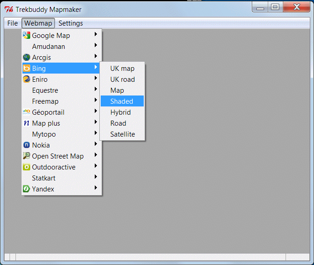Select UK road map option
Image resolution: width=314 pixels, height=265 pixels.
(122, 79)
